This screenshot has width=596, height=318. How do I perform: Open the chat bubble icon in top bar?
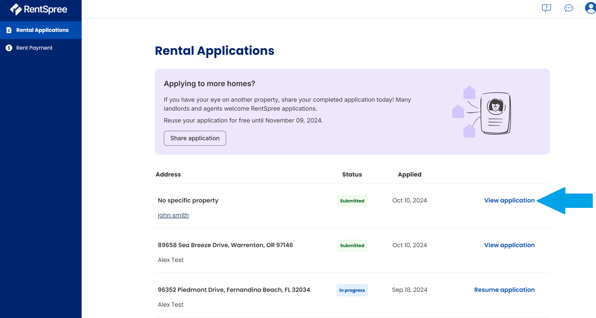point(568,8)
